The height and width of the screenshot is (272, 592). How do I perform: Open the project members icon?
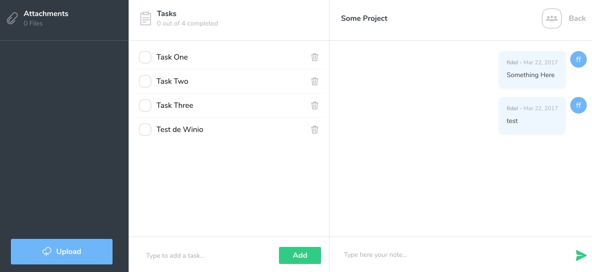pos(551,18)
